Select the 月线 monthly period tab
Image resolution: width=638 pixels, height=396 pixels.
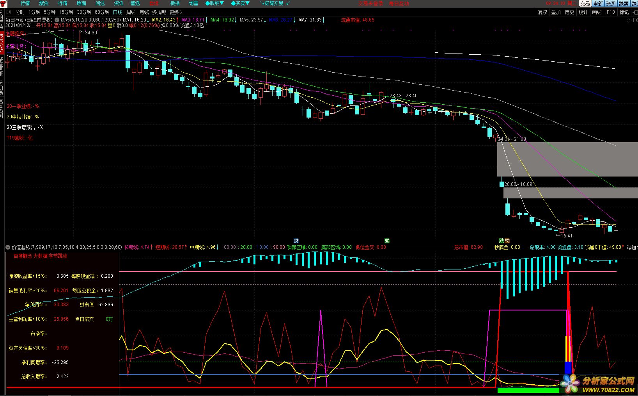click(x=144, y=12)
